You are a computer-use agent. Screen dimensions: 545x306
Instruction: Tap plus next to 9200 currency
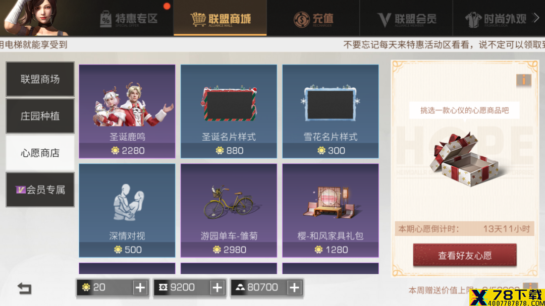pyautogui.click(x=217, y=287)
